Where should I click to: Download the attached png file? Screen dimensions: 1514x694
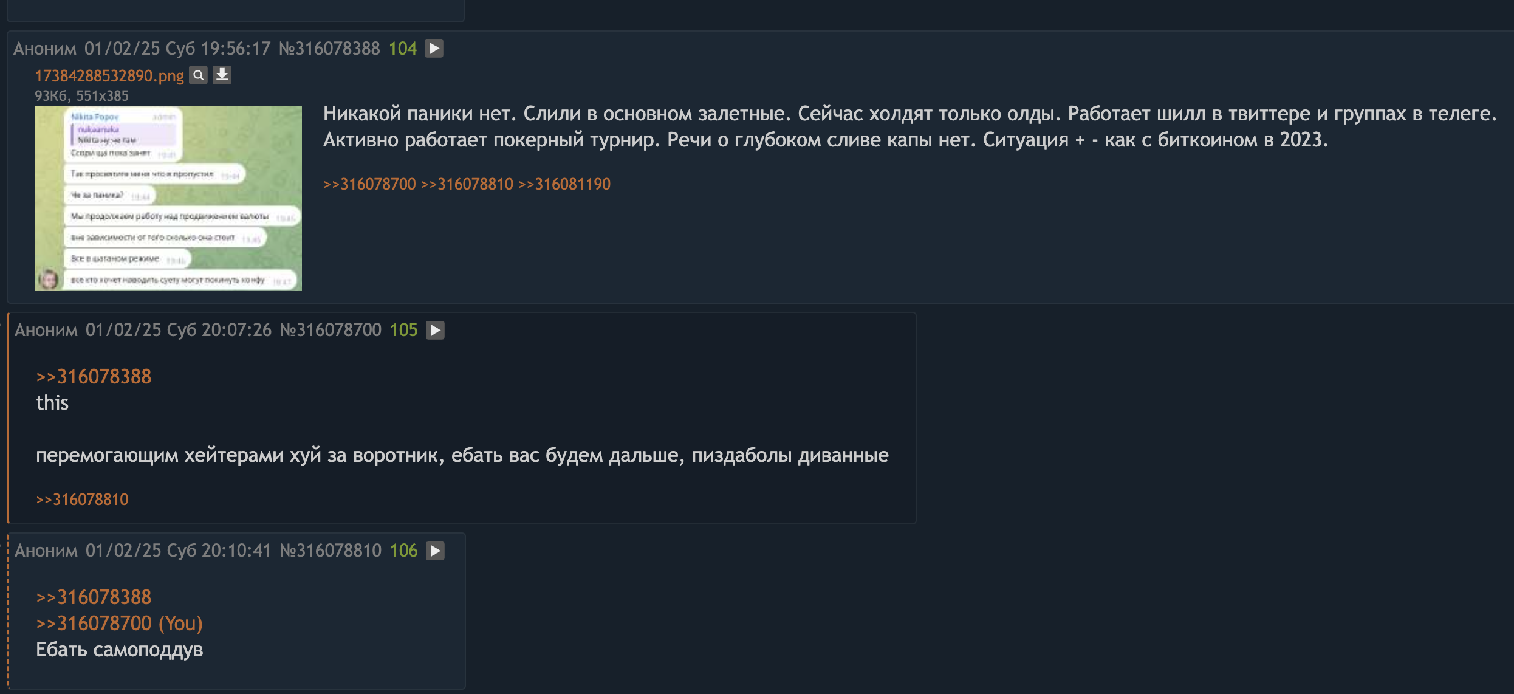[222, 75]
